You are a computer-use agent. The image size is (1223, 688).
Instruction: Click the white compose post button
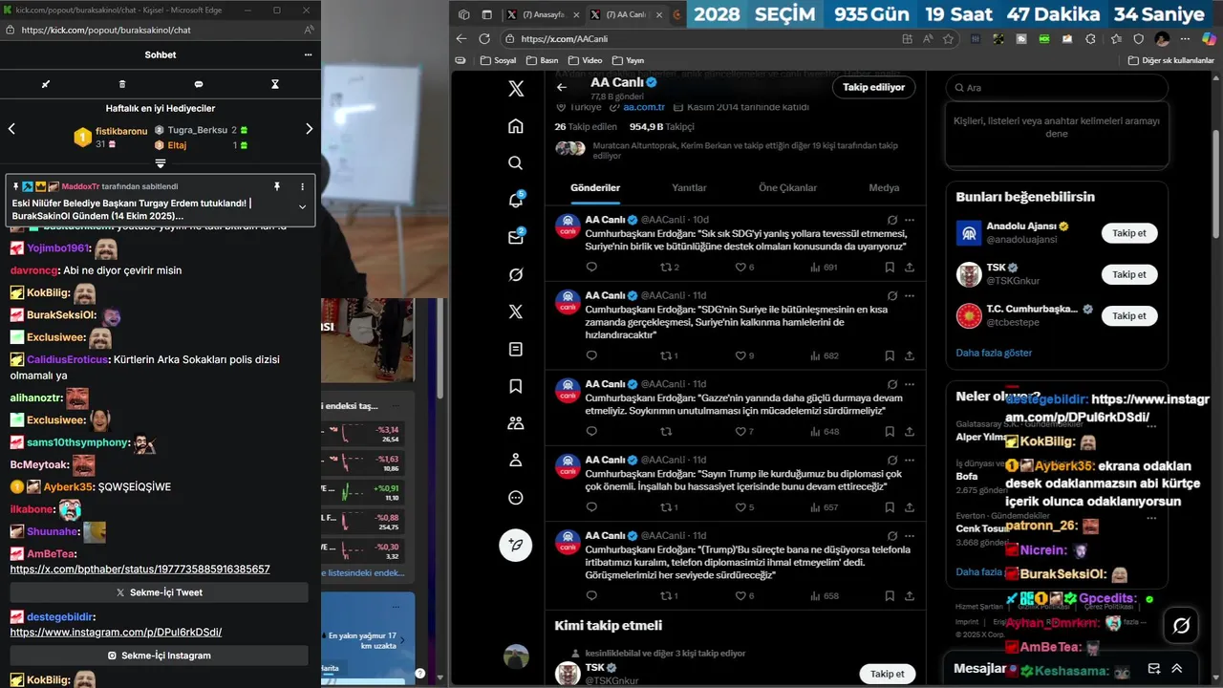[516, 545]
